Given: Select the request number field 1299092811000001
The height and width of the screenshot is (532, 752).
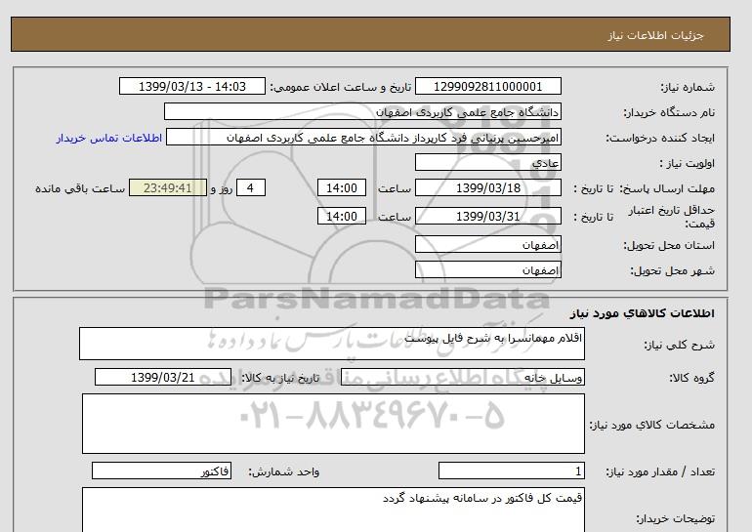Looking at the screenshot, I should tap(487, 86).
